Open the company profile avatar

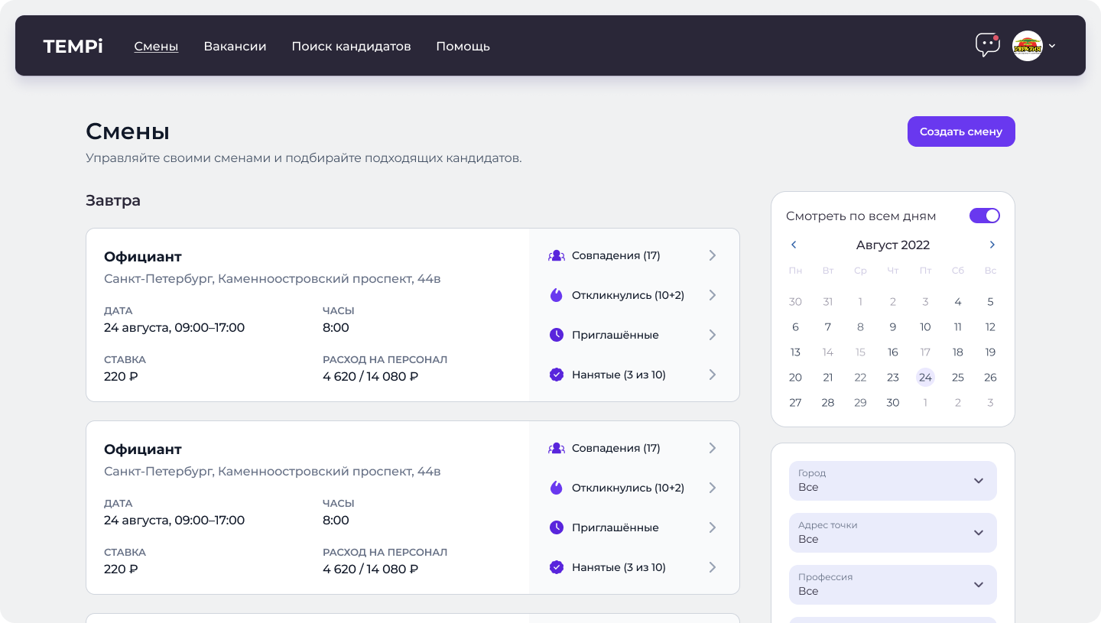pyautogui.click(x=1028, y=46)
